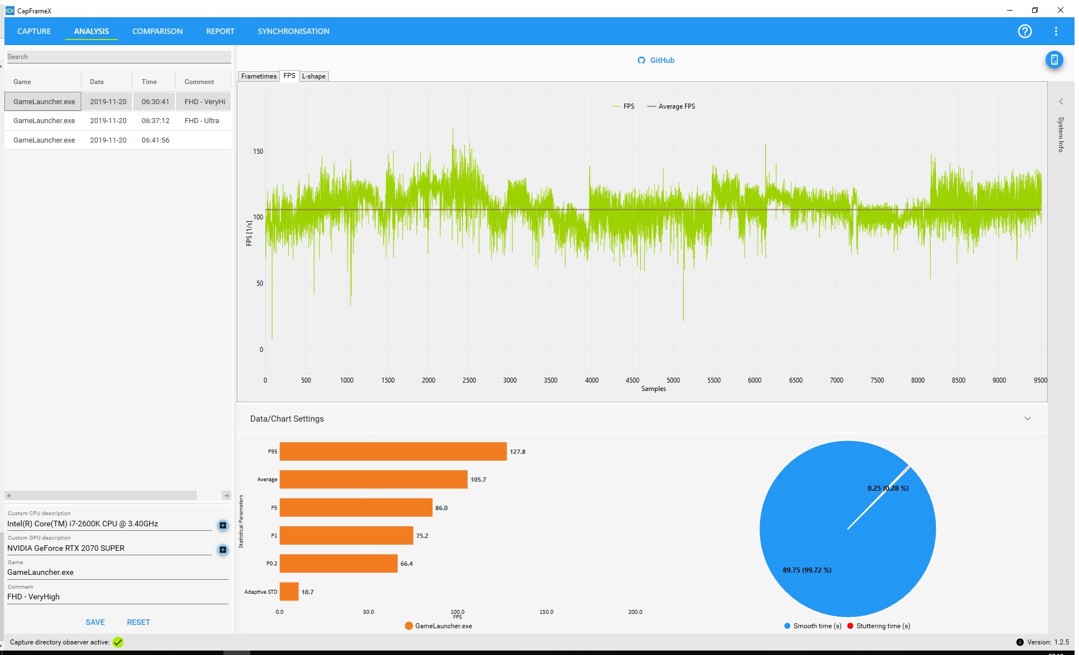Switch to the Frametimes chart tab

(259, 76)
